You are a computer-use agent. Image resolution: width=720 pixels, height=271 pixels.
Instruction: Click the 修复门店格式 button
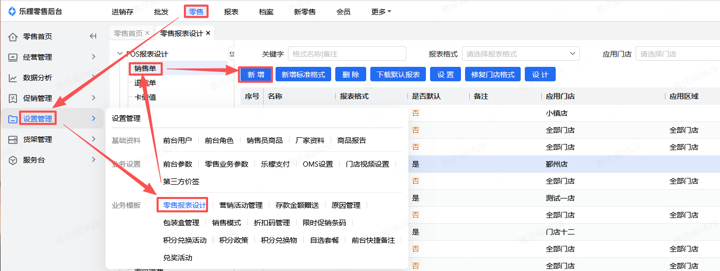[493, 75]
